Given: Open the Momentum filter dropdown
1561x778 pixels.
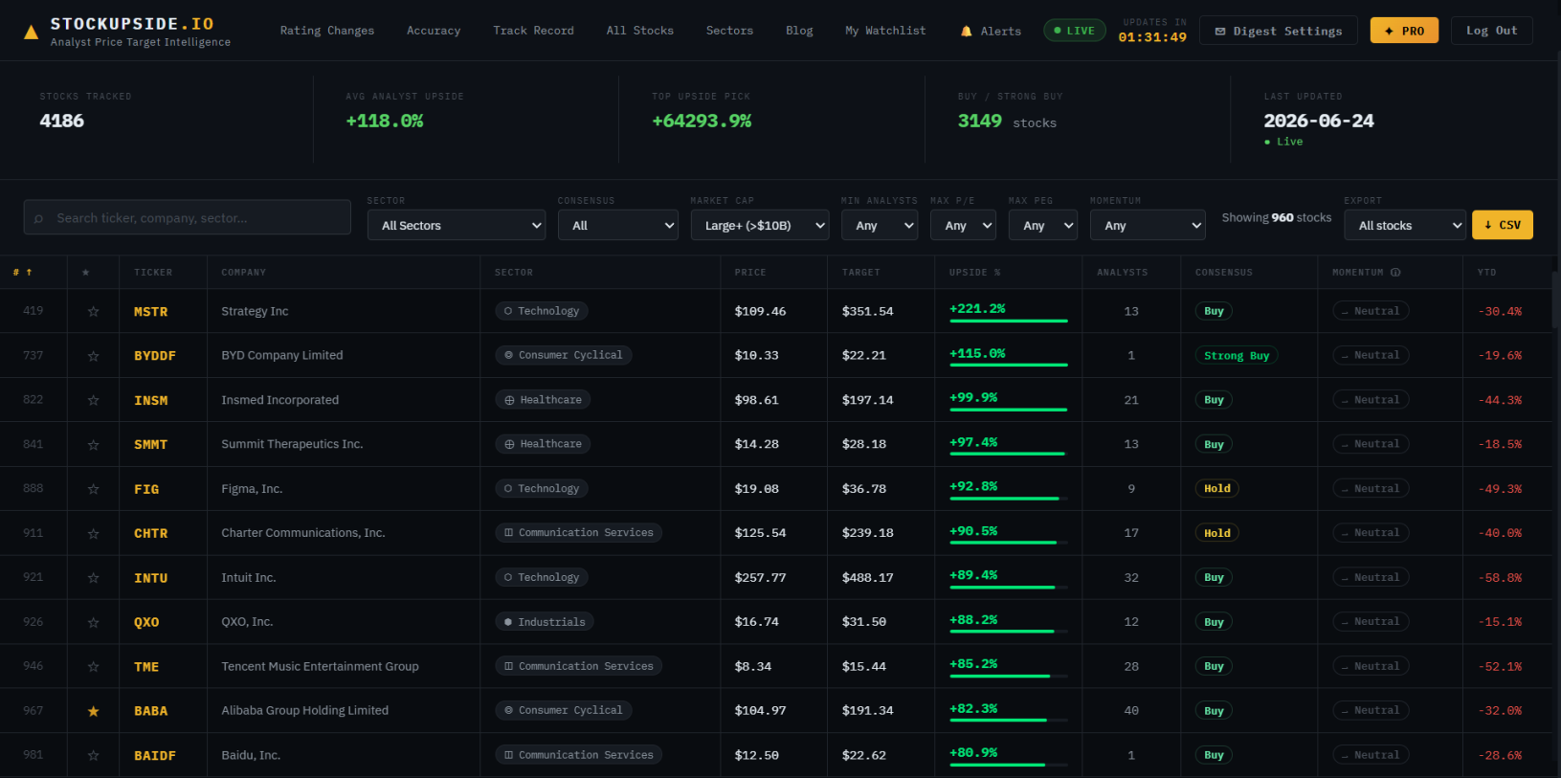Looking at the screenshot, I should [x=1148, y=225].
